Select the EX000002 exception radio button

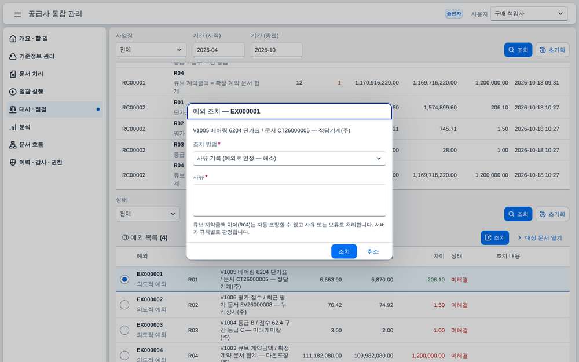pyautogui.click(x=124, y=305)
